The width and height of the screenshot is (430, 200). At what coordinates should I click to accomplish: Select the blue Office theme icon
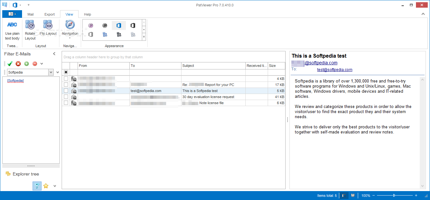coord(119,25)
